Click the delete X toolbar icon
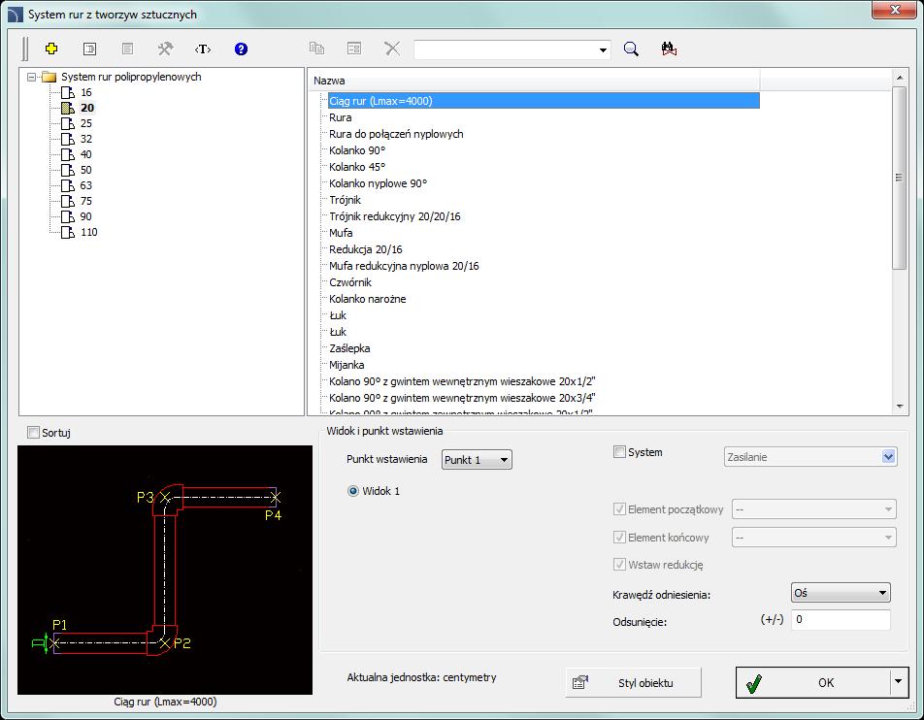Image resolution: width=924 pixels, height=720 pixels. pos(392,49)
